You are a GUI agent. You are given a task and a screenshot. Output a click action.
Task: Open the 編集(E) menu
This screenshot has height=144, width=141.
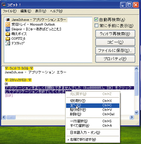pos(26,11)
